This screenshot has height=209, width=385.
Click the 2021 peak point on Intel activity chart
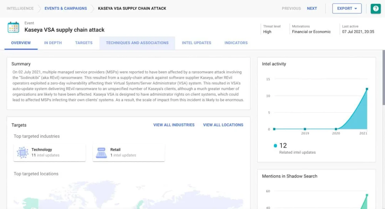coord(367,89)
